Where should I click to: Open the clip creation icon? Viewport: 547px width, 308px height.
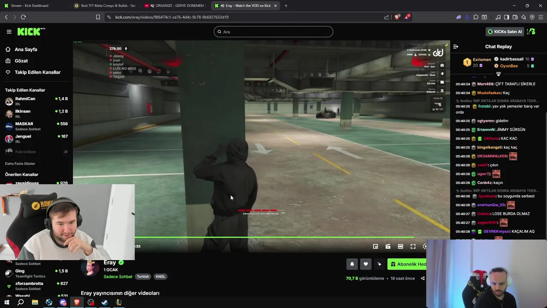point(388,246)
